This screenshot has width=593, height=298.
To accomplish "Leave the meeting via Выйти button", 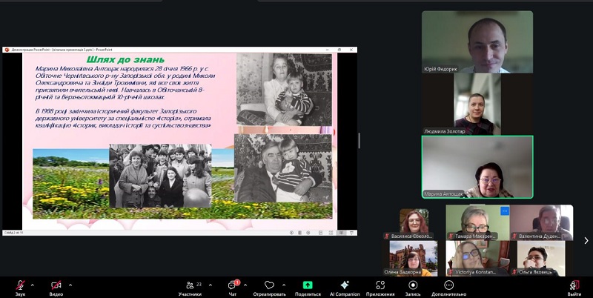I will [x=574, y=285].
